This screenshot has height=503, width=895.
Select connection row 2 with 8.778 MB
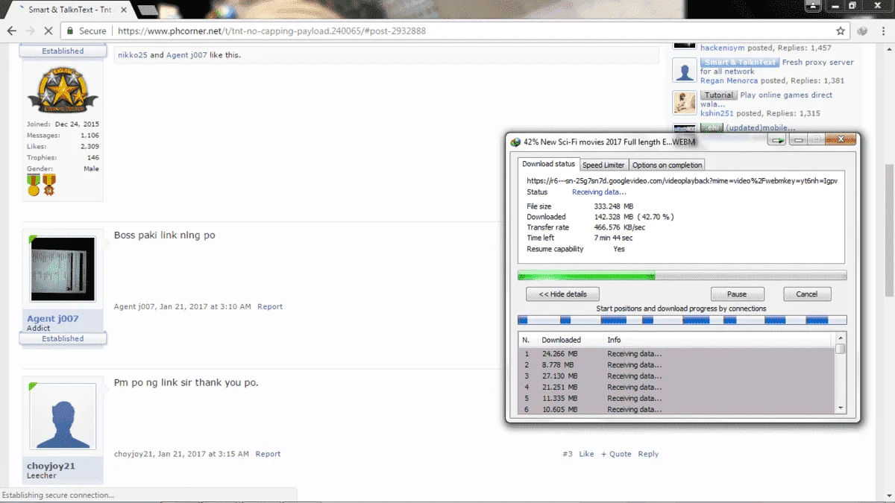[x=676, y=365]
